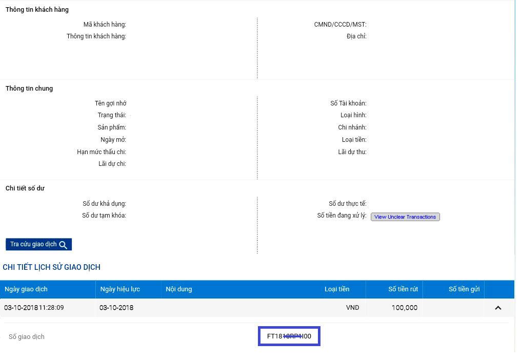Click the Số tiền gửi column header

[x=464, y=289]
